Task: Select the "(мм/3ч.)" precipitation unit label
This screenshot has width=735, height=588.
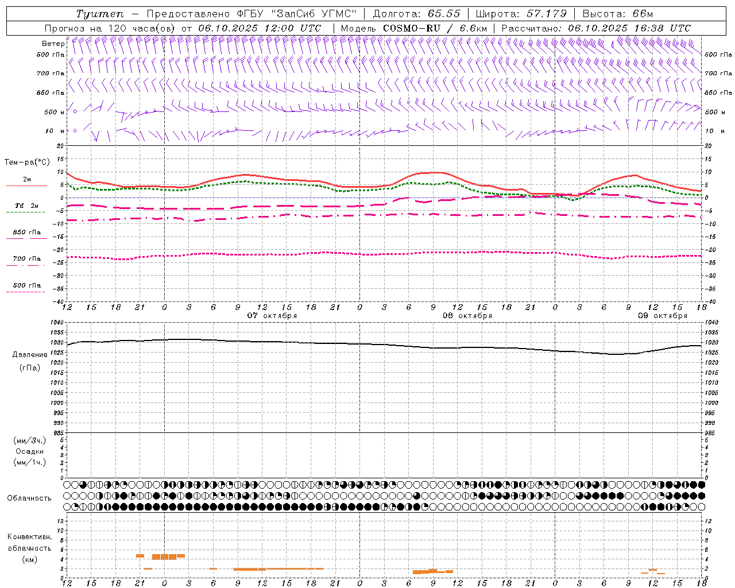Action: 30,440
